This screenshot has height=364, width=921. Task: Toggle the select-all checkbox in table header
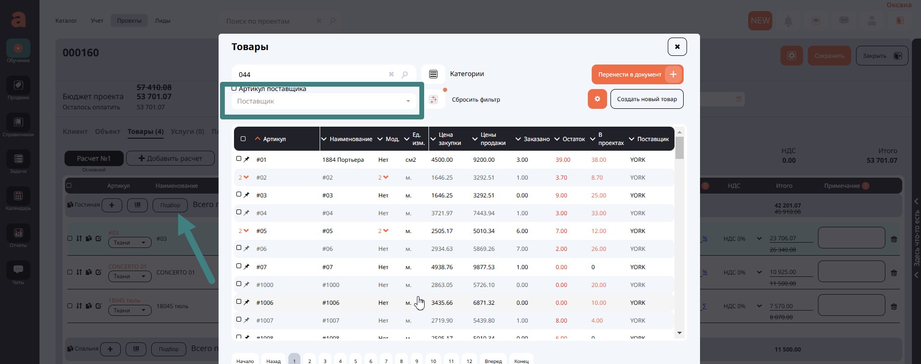coord(243,139)
